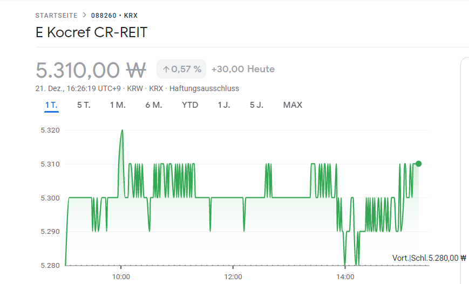Viewport: 469px width, 284px height.
Task: Click the 5.310 y-axis label
Action: pyautogui.click(x=50, y=164)
